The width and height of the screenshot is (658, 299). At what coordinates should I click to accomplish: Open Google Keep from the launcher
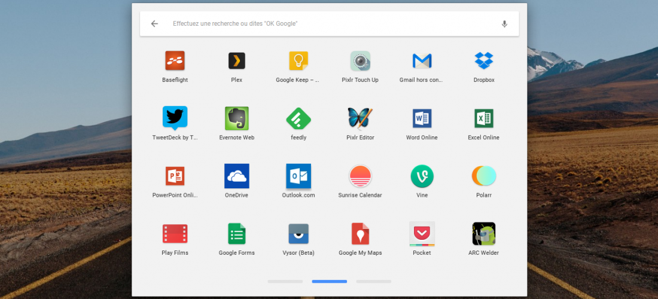298,61
